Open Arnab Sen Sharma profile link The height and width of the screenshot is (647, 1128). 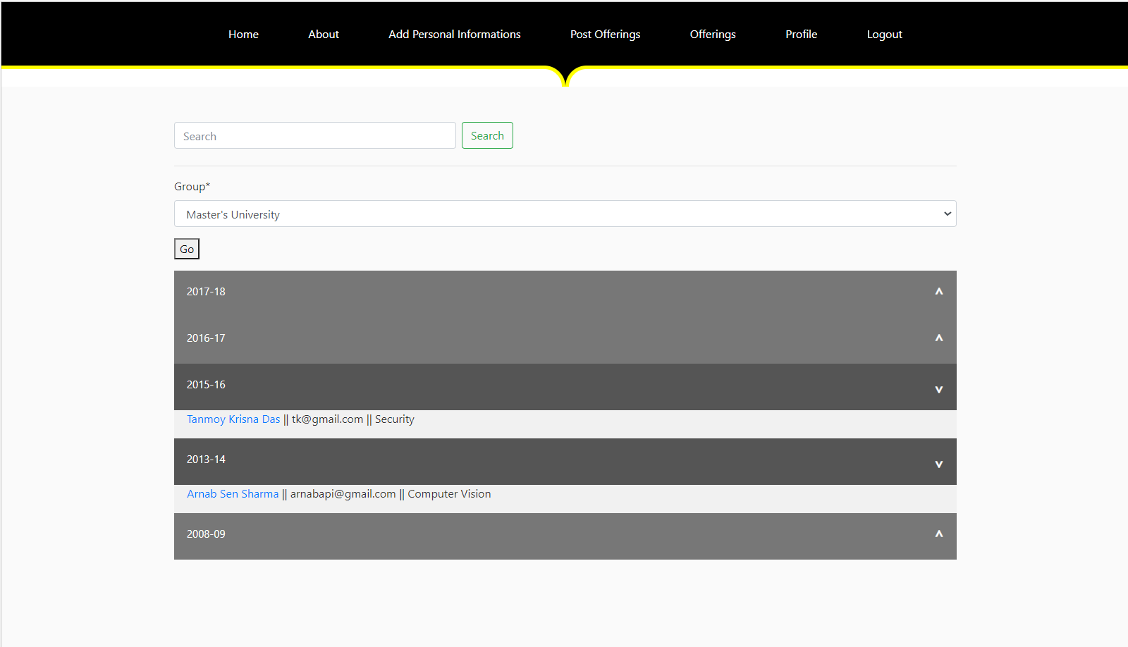(x=233, y=493)
